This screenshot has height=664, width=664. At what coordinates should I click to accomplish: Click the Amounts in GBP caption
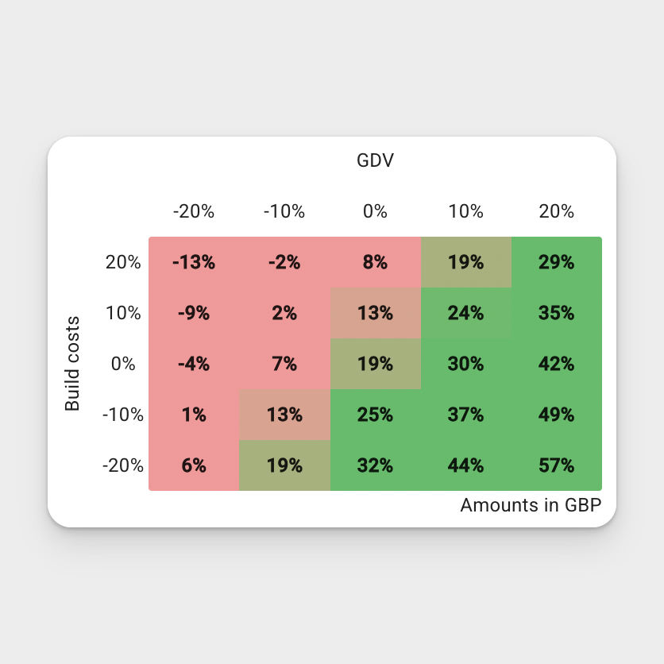[531, 505]
